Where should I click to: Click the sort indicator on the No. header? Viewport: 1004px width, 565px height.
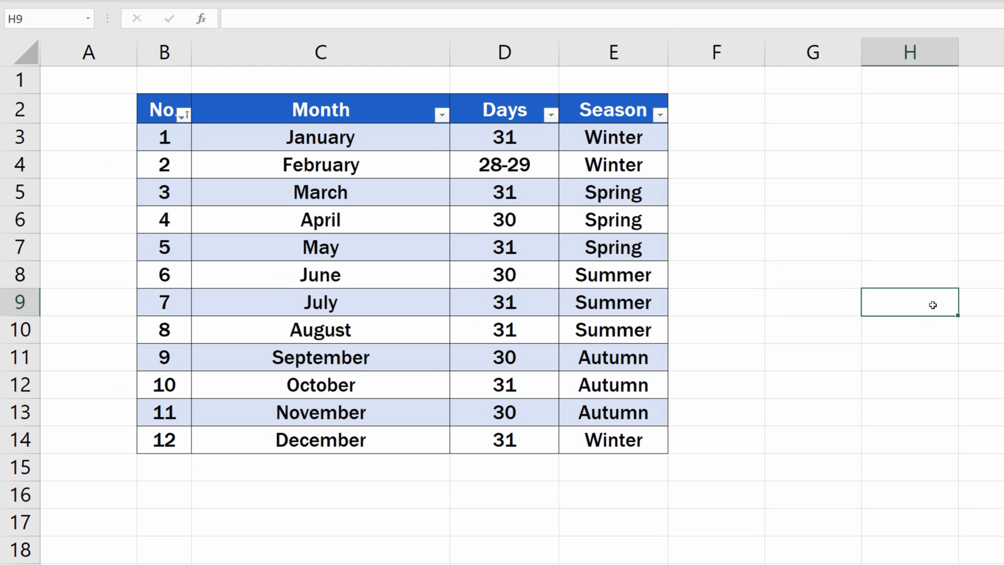pos(184,114)
